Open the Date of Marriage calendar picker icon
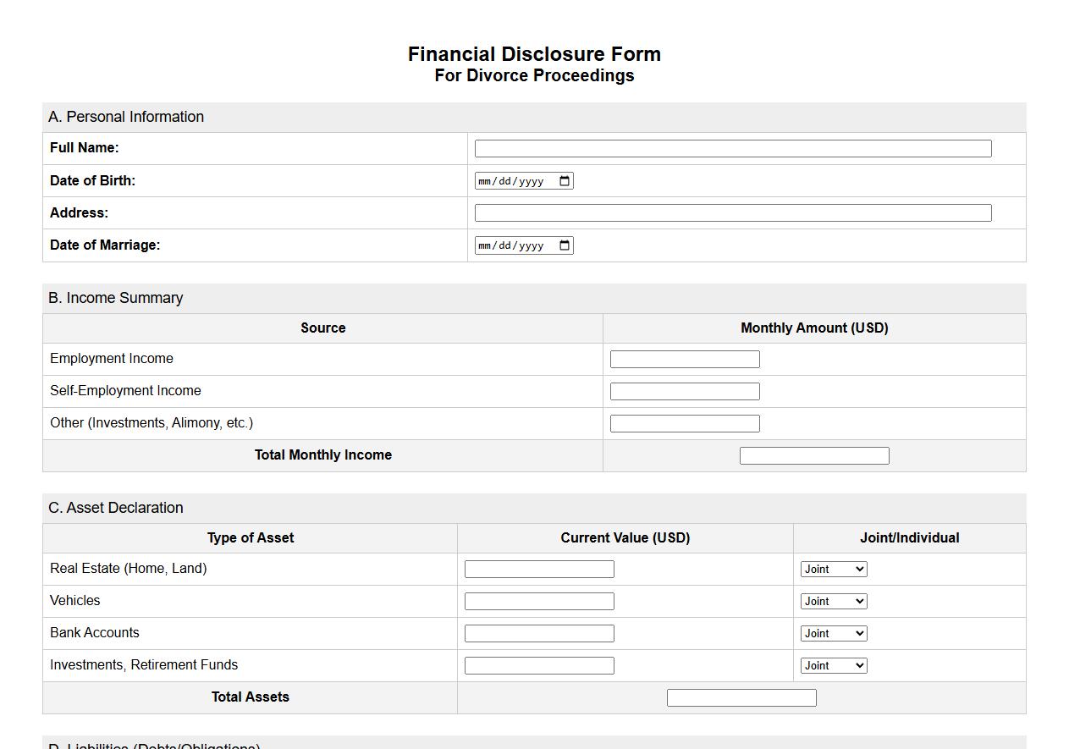 click(x=564, y=245)
